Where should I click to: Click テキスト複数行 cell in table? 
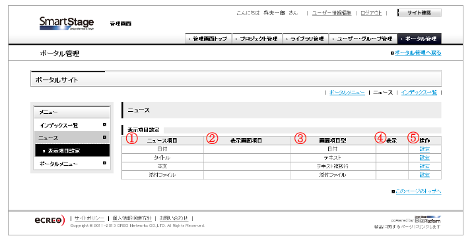click(x=333, y=166)
